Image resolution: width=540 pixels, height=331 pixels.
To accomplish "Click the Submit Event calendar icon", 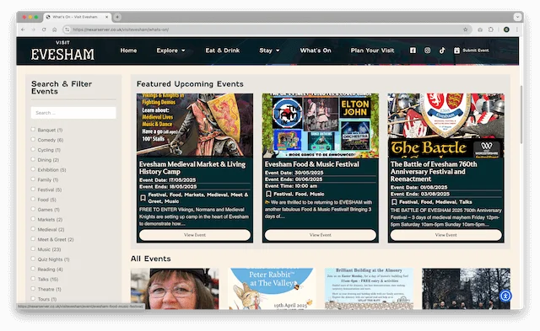I will [x=456, y=51].
